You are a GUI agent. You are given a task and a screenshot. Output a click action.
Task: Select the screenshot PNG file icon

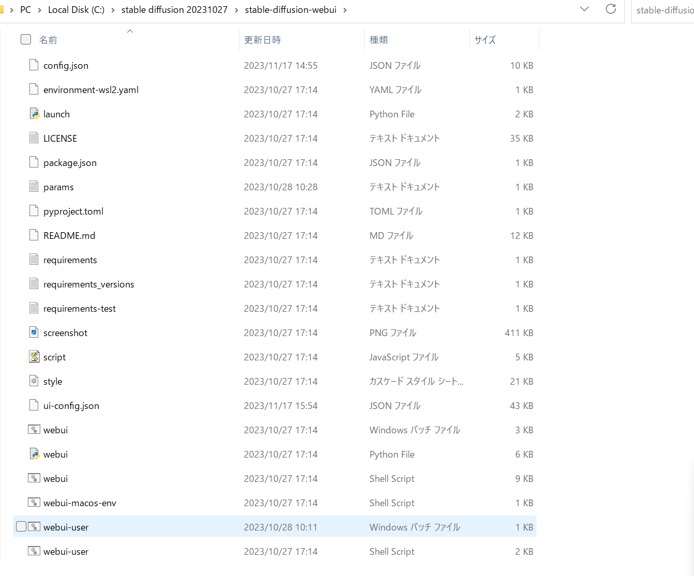pos(34,332)
